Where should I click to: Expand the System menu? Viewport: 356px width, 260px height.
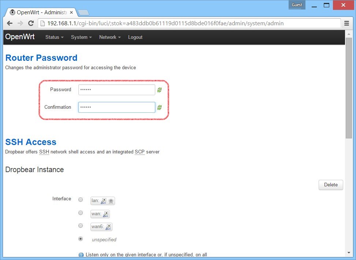[81, 37]
